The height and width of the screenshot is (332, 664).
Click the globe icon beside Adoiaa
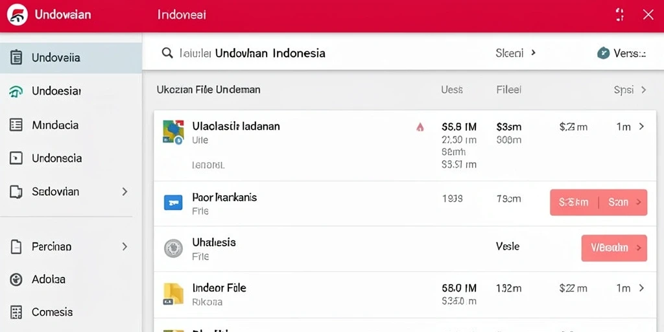[x=16, y=279]
